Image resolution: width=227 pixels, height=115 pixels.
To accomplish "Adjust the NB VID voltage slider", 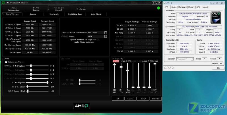I will [x=121, y=67].
